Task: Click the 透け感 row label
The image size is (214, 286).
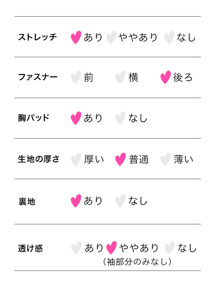Action: (30, 249)
